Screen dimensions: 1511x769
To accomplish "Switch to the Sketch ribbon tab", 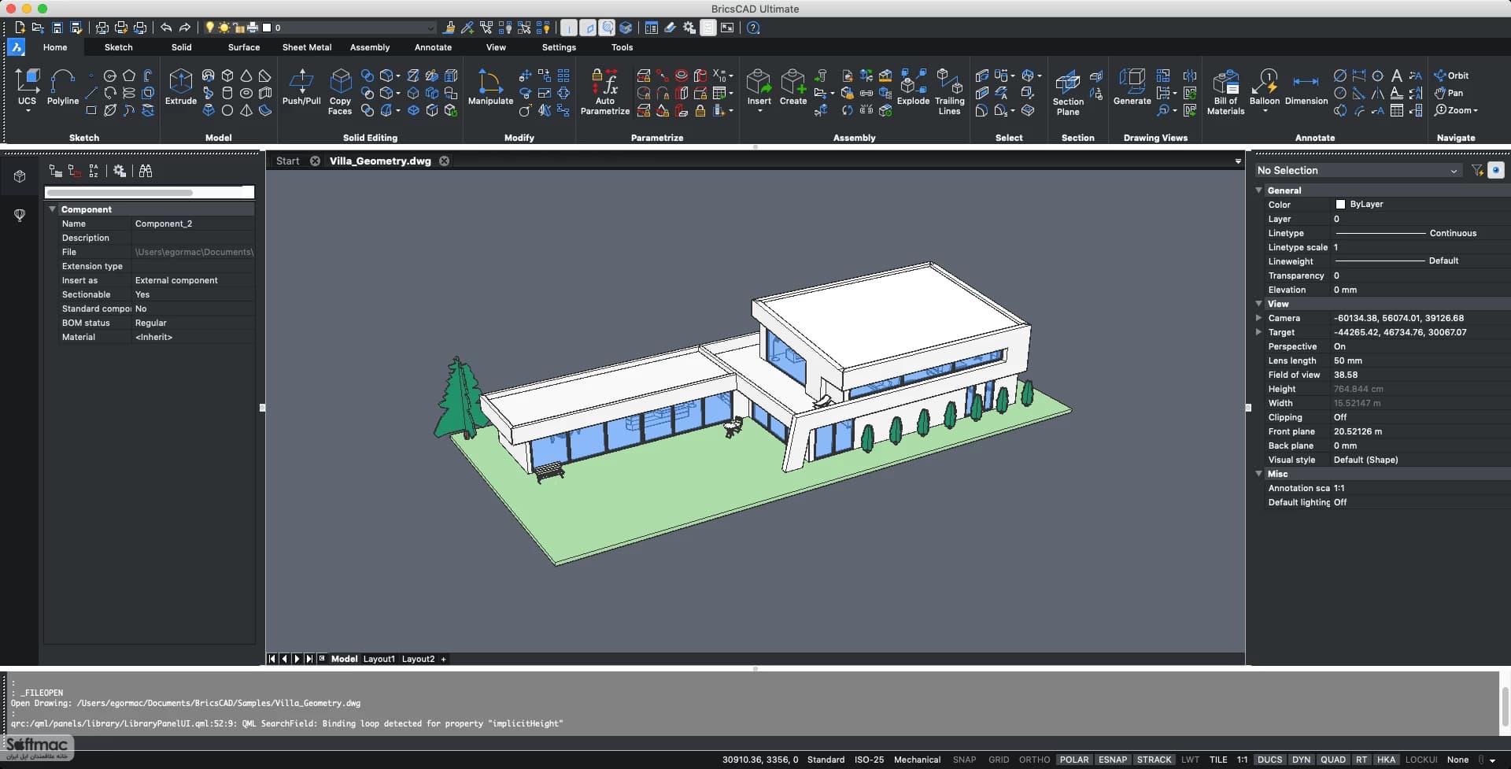I will coord(118,47).
